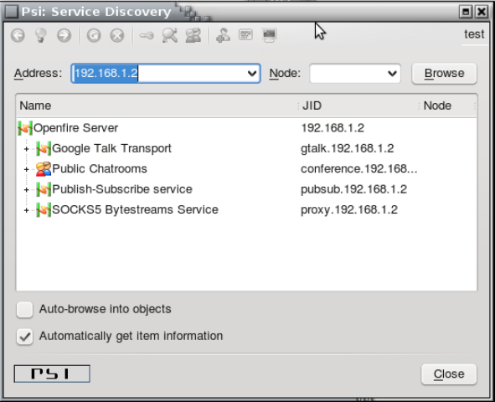Screen dimensions: 495x402
Task: Click the Close button
Action: point(449,374)
